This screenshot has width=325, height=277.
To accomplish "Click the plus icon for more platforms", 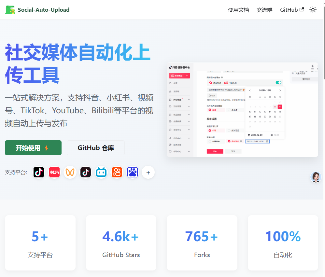I will coord(148,172).
